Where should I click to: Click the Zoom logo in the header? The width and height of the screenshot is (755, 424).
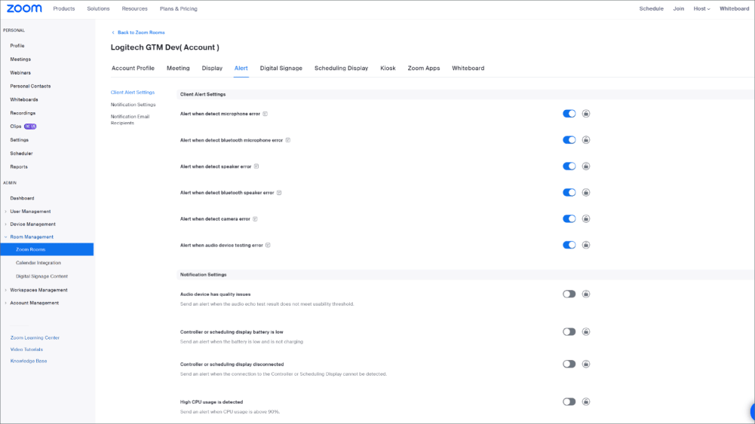(x=24, y=8)
